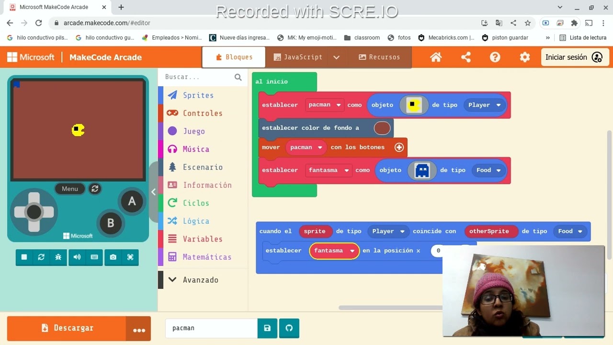
Task: Switch to the Recursos tab
Action: pyautogui.click(x=379, y=57)
